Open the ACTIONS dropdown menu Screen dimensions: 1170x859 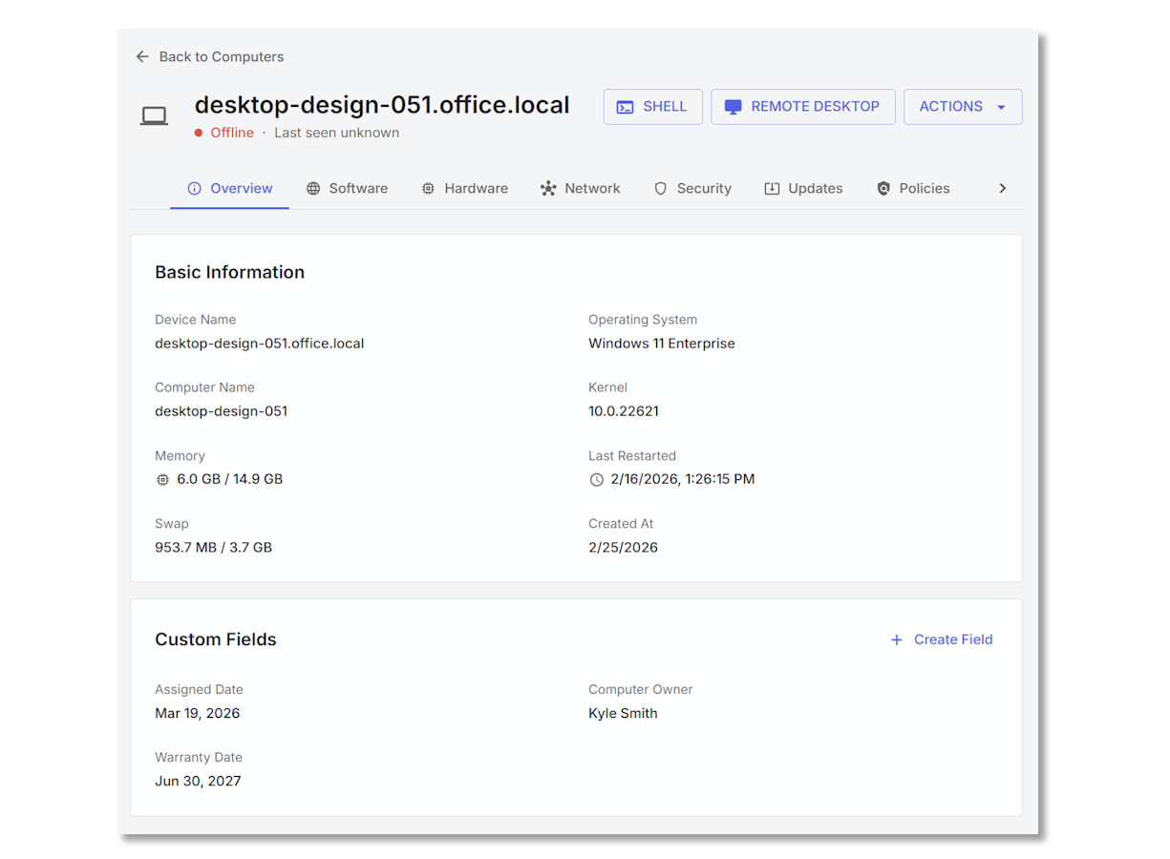click(x=963, y=107)
